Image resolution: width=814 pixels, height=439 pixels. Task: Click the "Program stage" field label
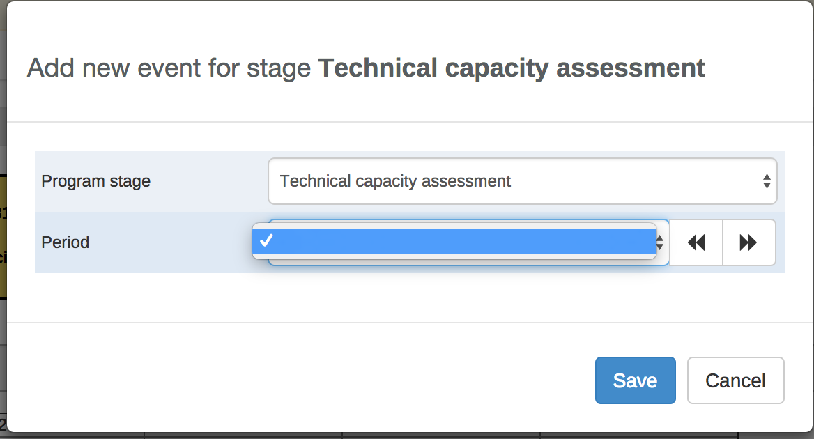[95, 182]
